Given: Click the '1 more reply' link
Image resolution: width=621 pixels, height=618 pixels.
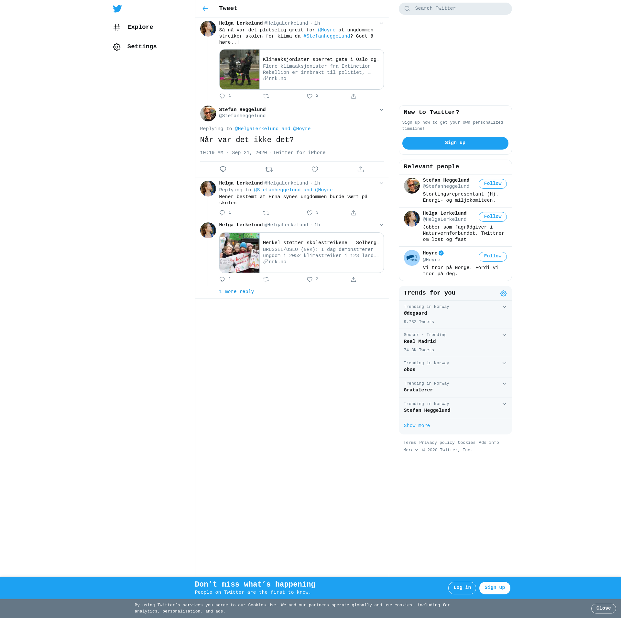Looking at the screenshot, I should coord(236,292).
